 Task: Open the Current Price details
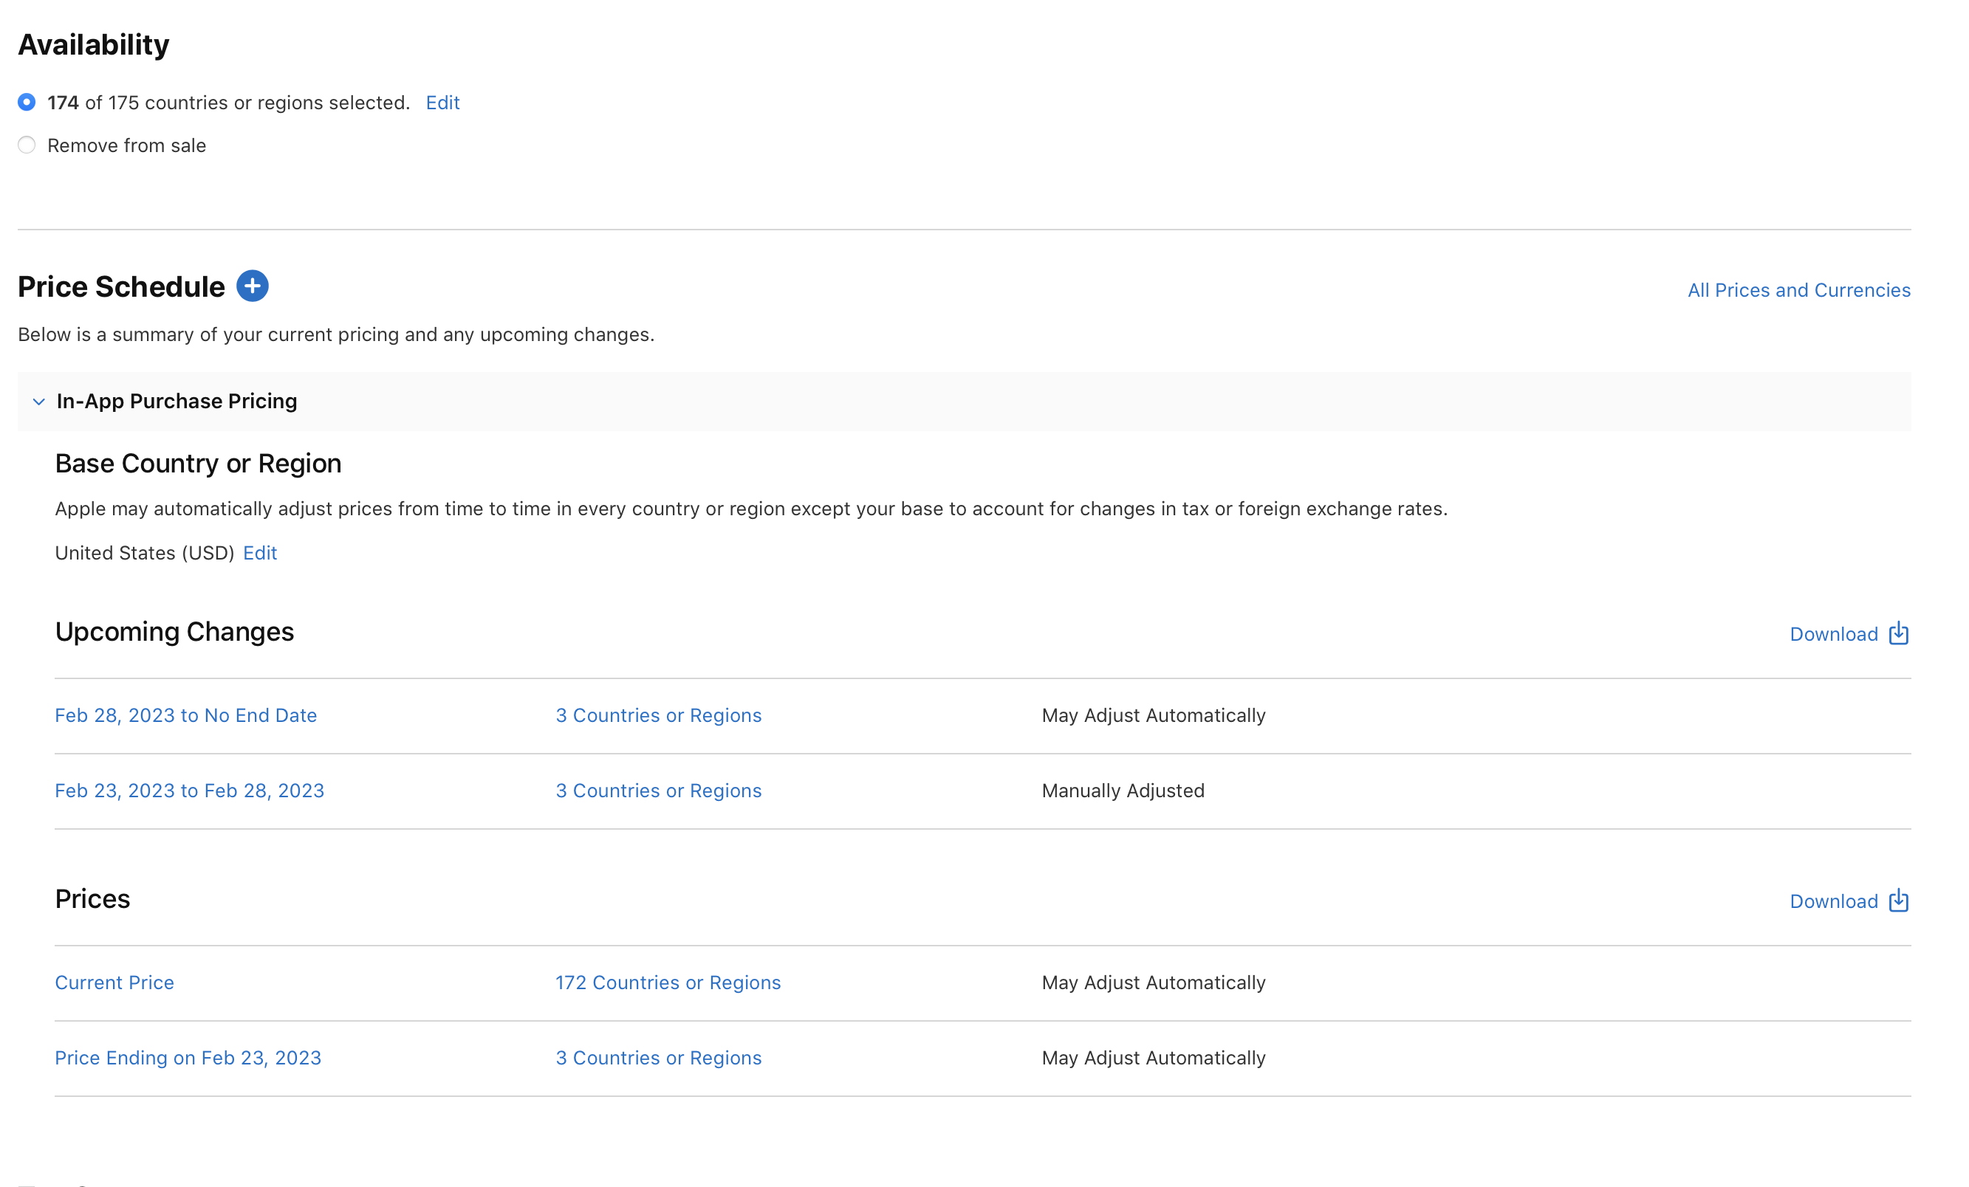click(x=114, y=982)
